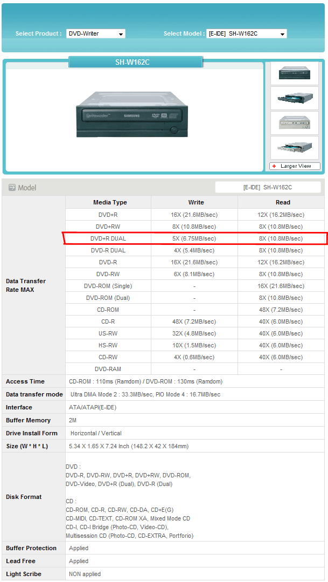Viewport: 328px width, 582px height.
Task: Click the DVD-R DUAL media type cell
Action: coord(108,250)
